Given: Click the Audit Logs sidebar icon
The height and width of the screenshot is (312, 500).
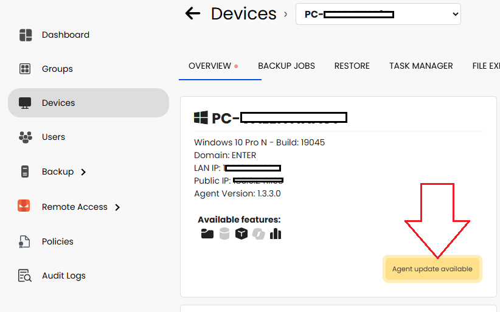Looking at the screenshot, I should click(25, 276).
